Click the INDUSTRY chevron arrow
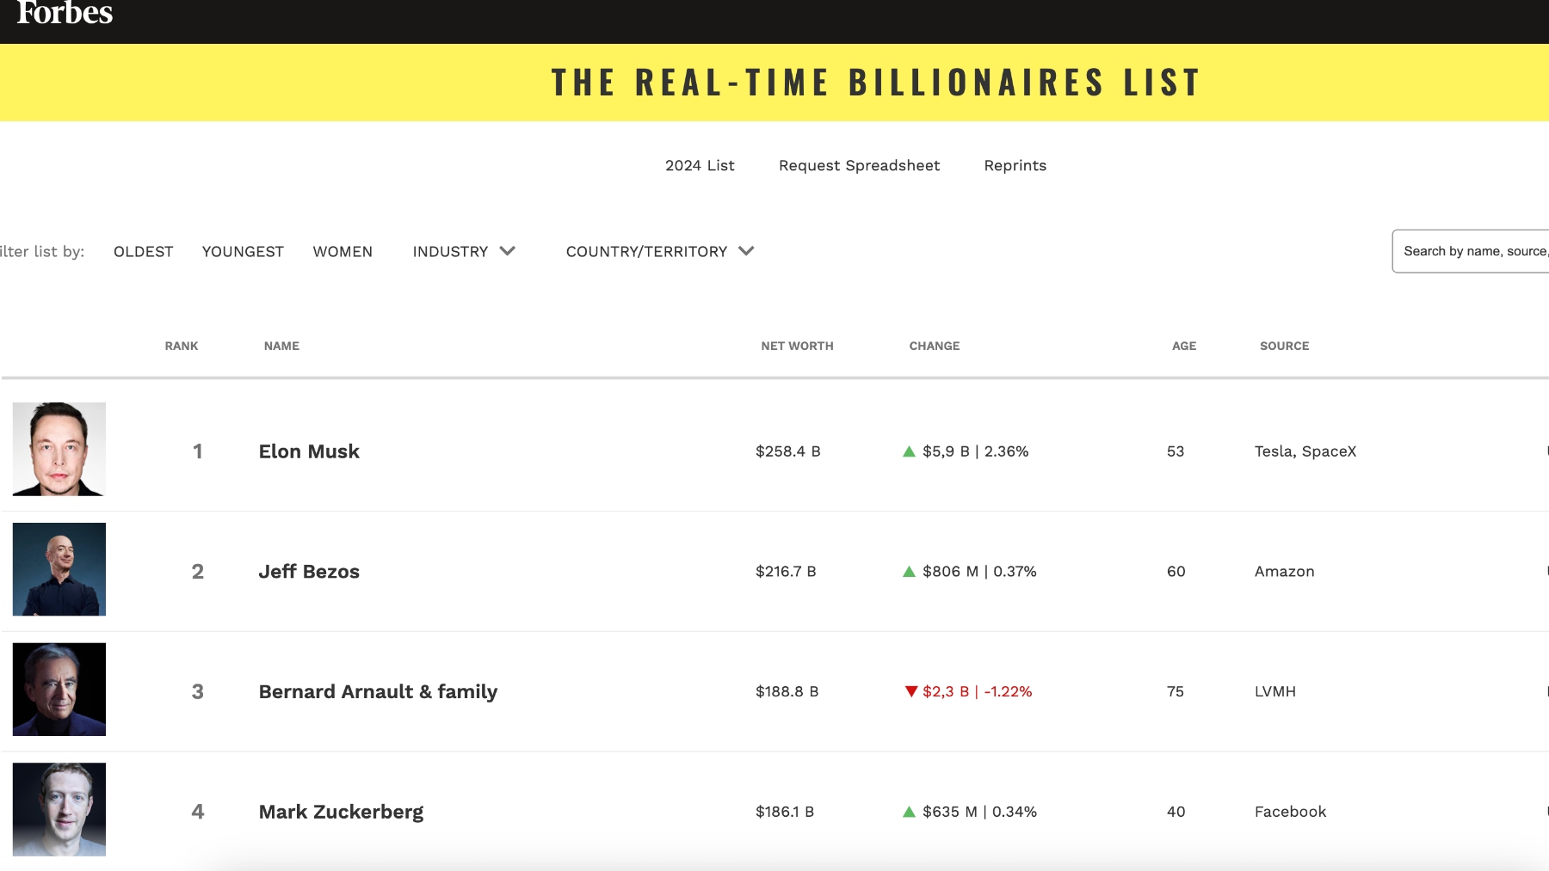Image resolution: width=1549 pixels, height=871 pixels. (507, 251)
